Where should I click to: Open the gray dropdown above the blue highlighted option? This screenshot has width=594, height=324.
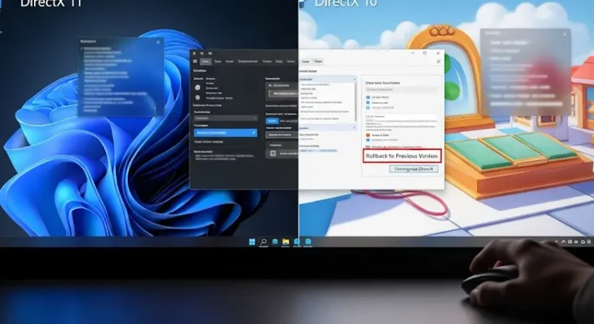[226, 118]
